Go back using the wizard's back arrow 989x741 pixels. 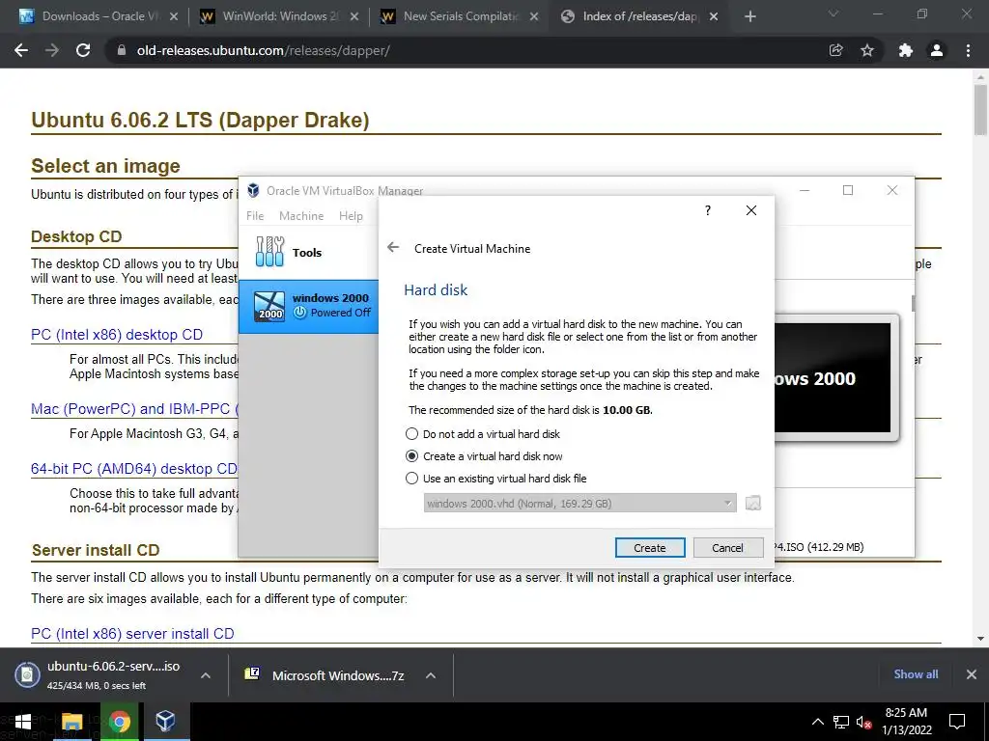click(x=394, y=248)
